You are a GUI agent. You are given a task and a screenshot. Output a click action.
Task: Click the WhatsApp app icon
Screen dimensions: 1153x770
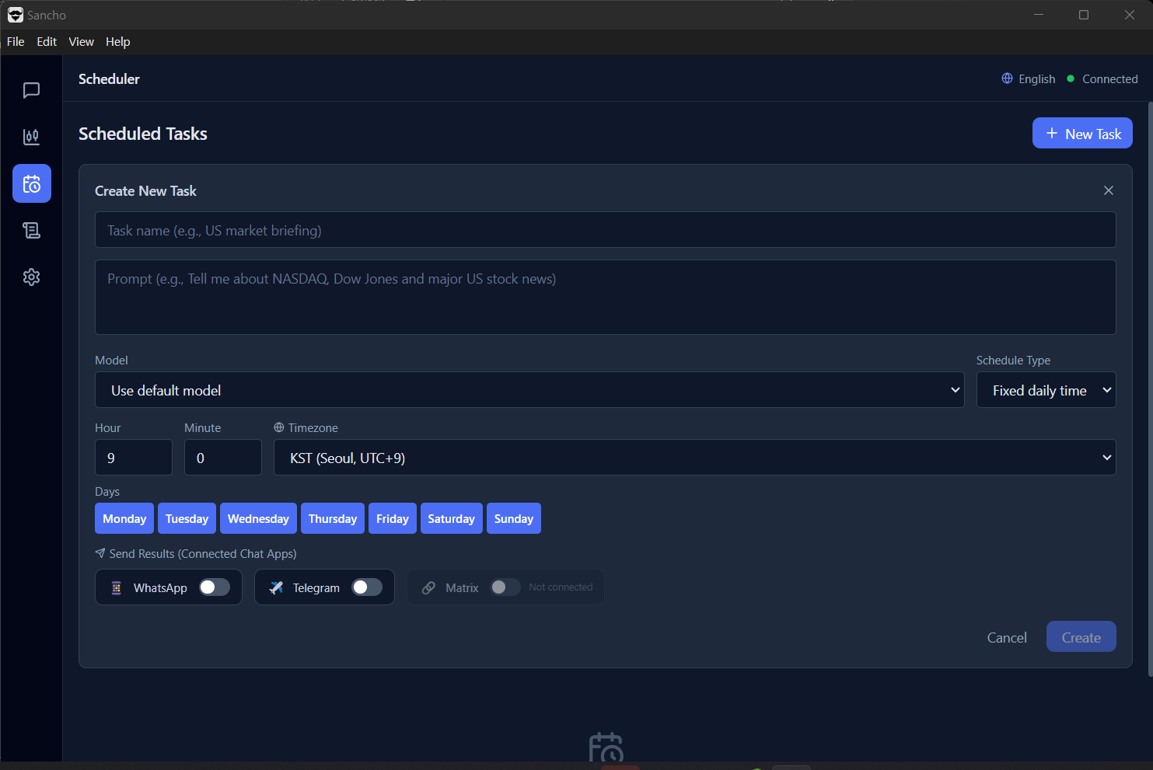pyautogui.click(x=117, y=588)
